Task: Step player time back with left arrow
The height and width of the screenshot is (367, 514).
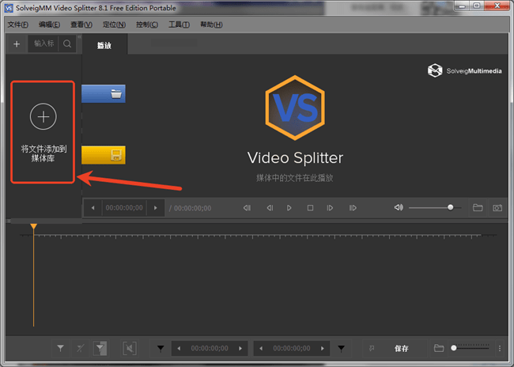Action: click(x=93, y=208)
